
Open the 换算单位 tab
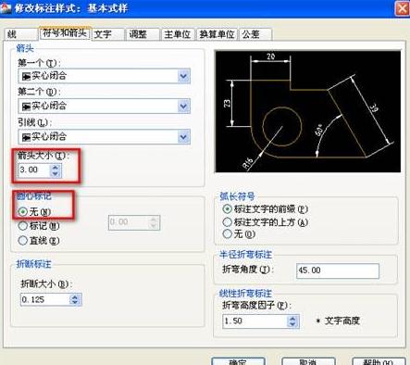[217, 34]
